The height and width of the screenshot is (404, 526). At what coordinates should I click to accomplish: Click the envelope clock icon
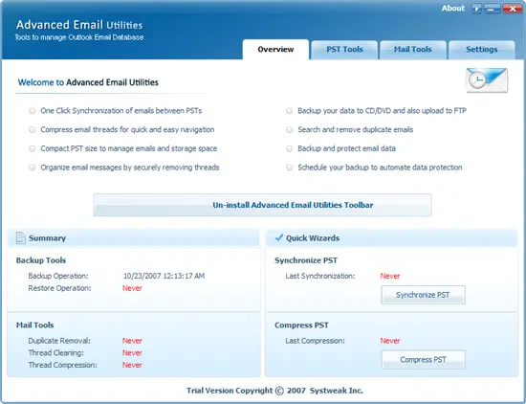487,80
